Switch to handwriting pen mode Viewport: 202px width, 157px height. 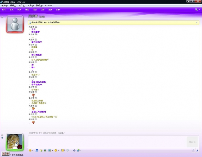(x=193, y=150)
